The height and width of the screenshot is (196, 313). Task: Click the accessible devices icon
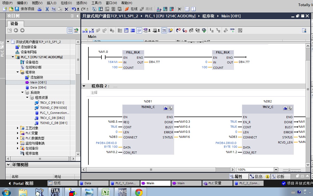point(159,9)
